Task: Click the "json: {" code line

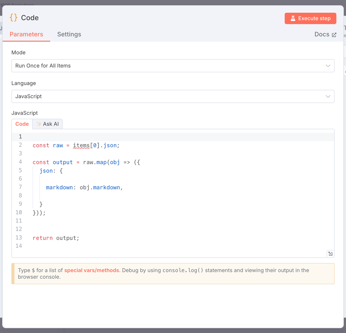Action: coord(51,171)
